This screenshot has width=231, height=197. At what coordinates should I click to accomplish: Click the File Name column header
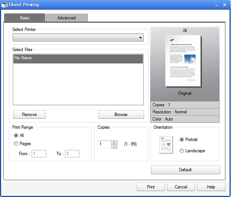[x=78, y=59]
